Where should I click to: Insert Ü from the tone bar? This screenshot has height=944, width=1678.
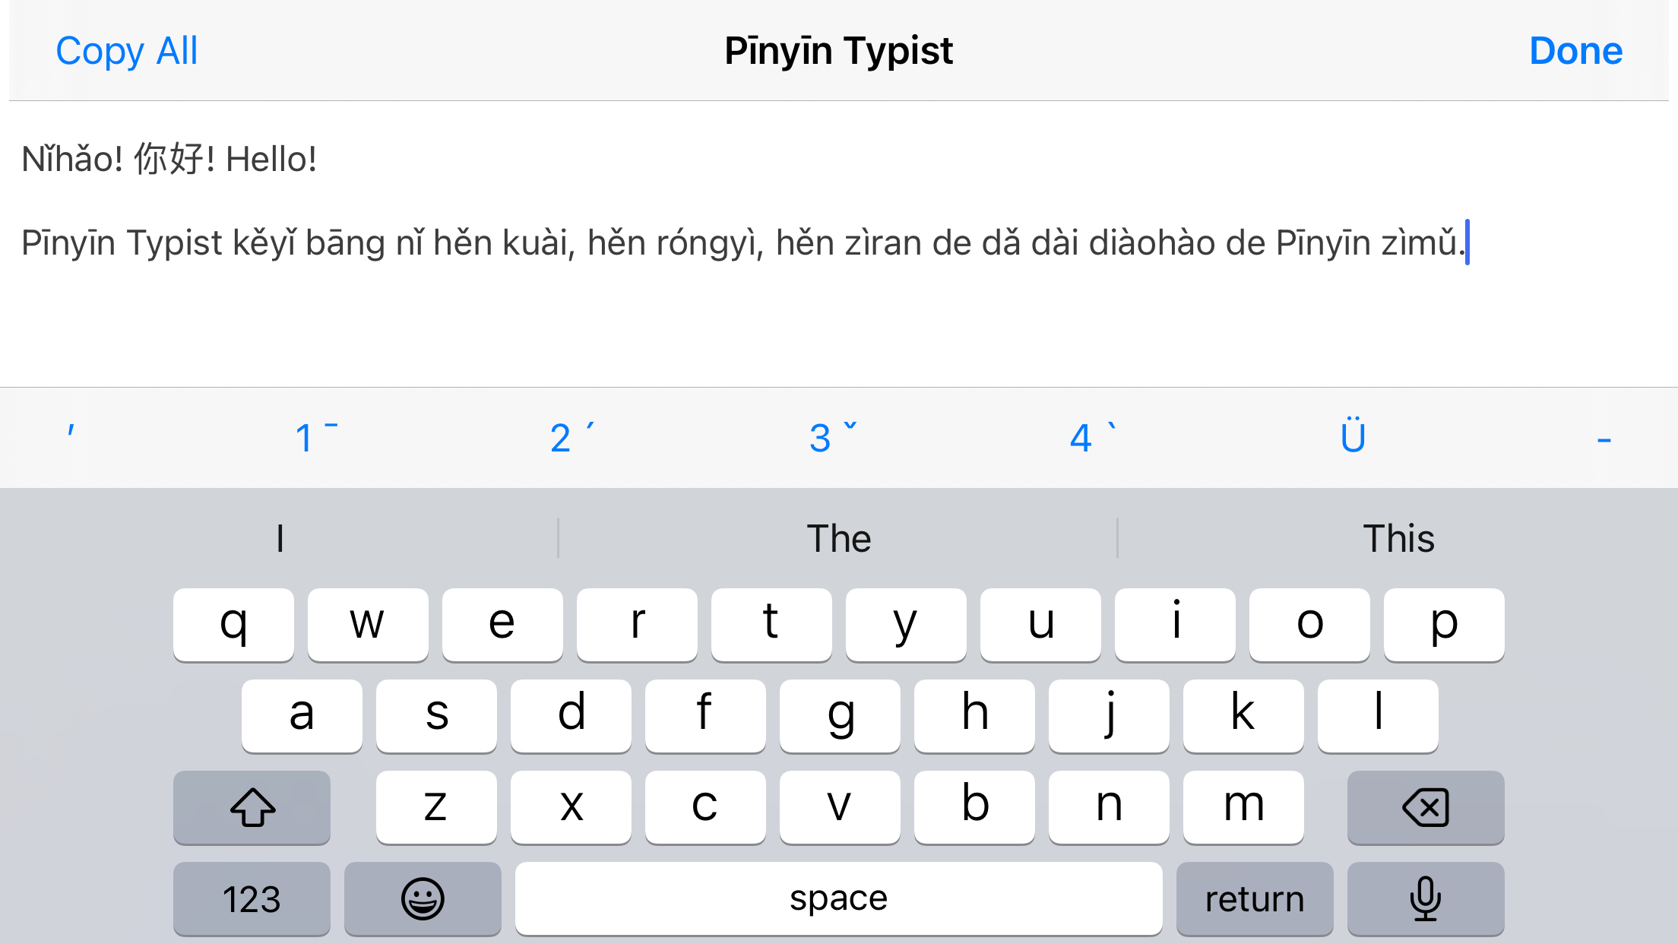[x=1353, y=436]
